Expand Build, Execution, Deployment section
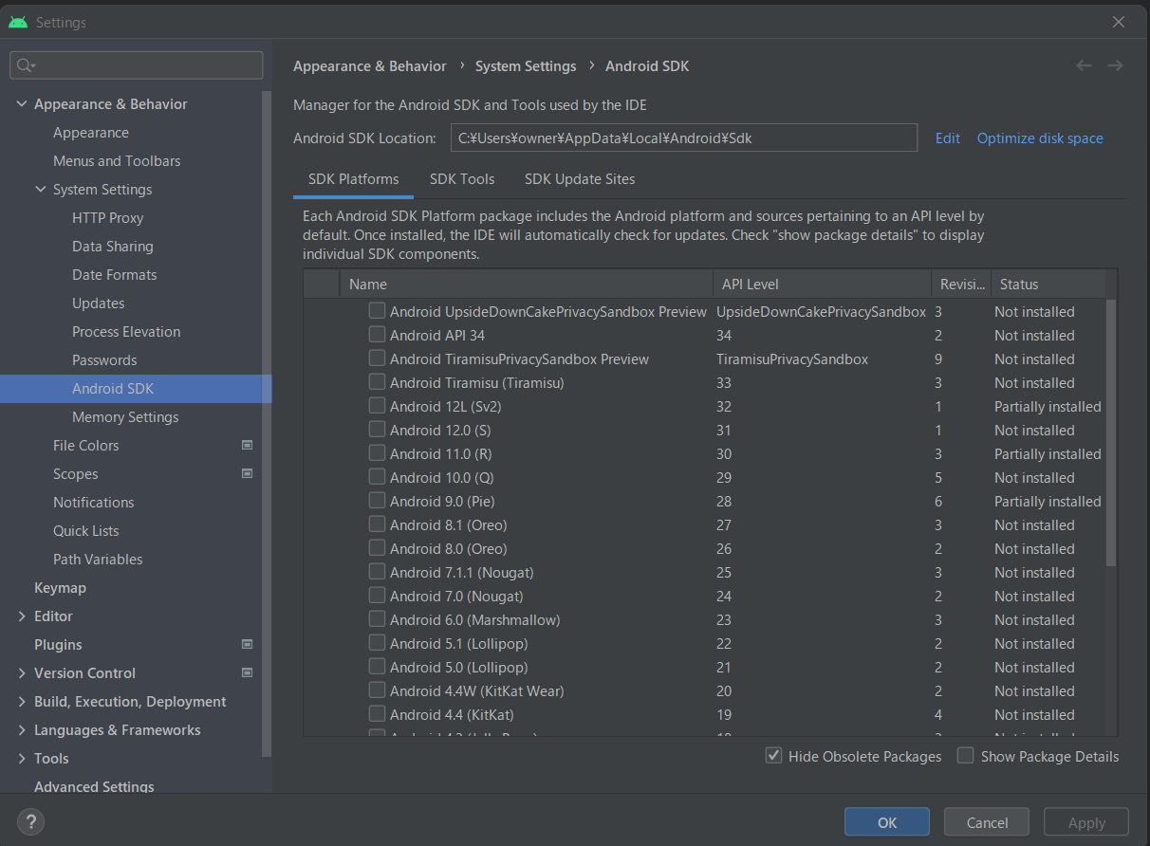Image resolution: width=1150 pixels, height=846 pixels. pos(22,701)
